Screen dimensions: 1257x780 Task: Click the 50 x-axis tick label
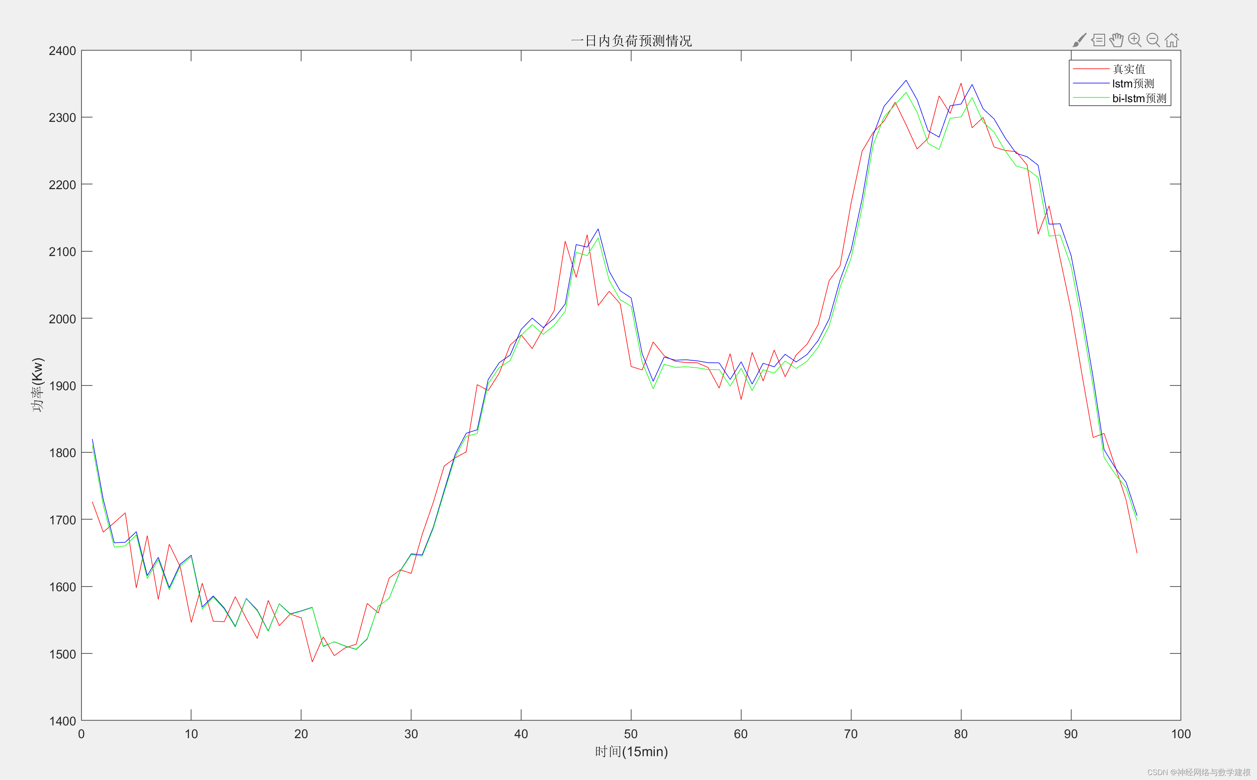tap(631, 734)
